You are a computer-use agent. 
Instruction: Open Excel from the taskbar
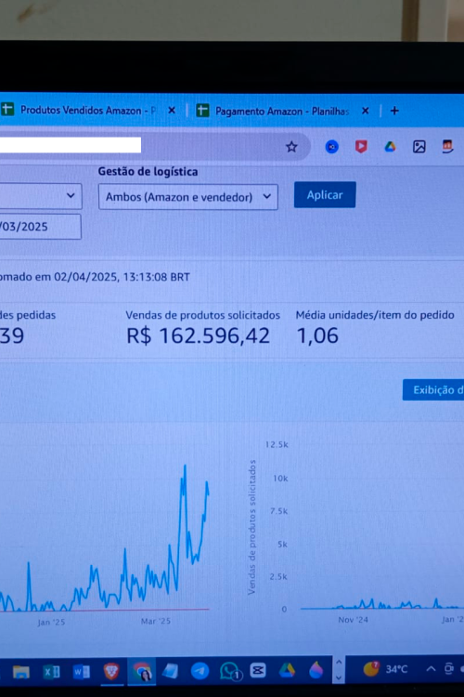51,671
